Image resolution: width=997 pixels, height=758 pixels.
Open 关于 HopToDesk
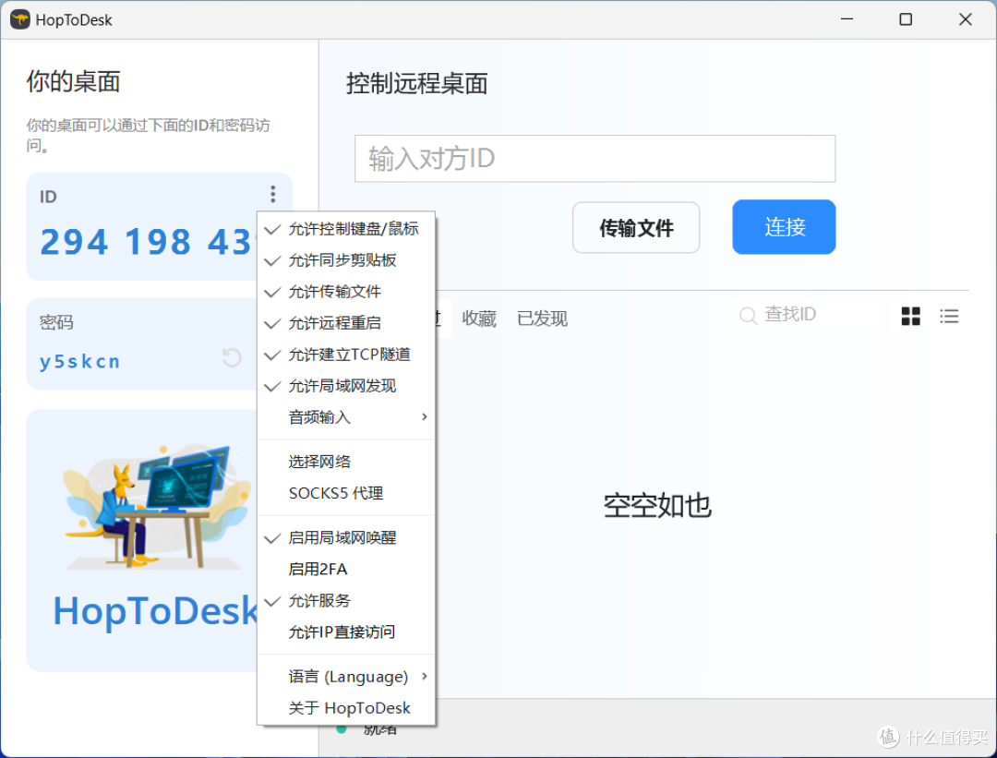346,708
